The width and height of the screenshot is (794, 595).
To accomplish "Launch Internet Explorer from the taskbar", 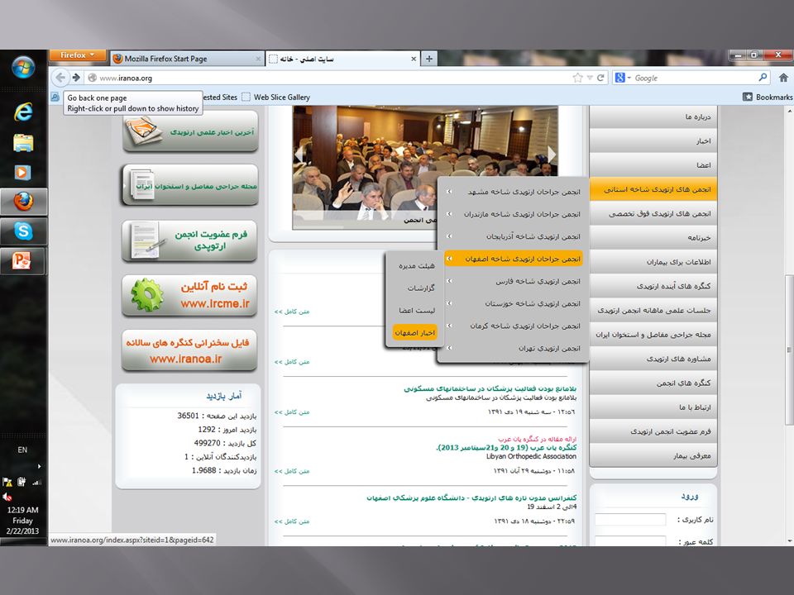I will tap(23, 112).
